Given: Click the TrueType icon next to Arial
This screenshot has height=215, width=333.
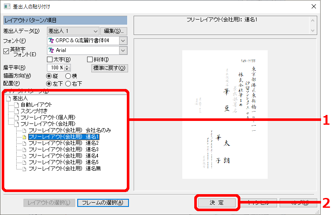Looking at the screenshot, I should (51, 50).
